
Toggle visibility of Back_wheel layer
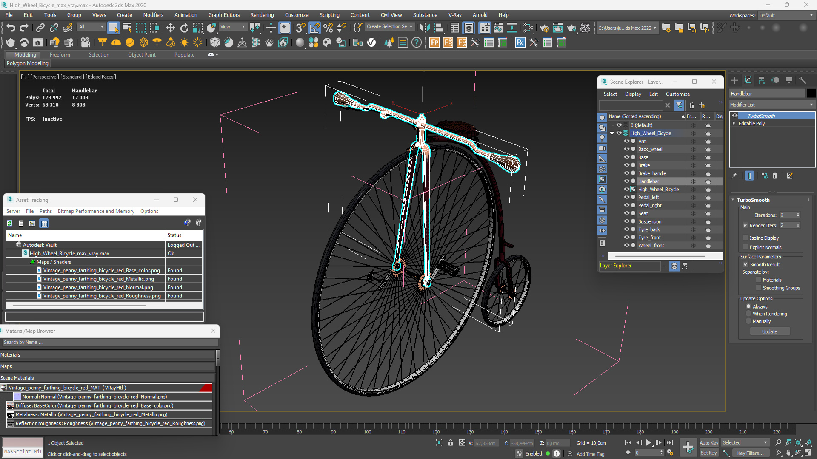pos(627,148)
